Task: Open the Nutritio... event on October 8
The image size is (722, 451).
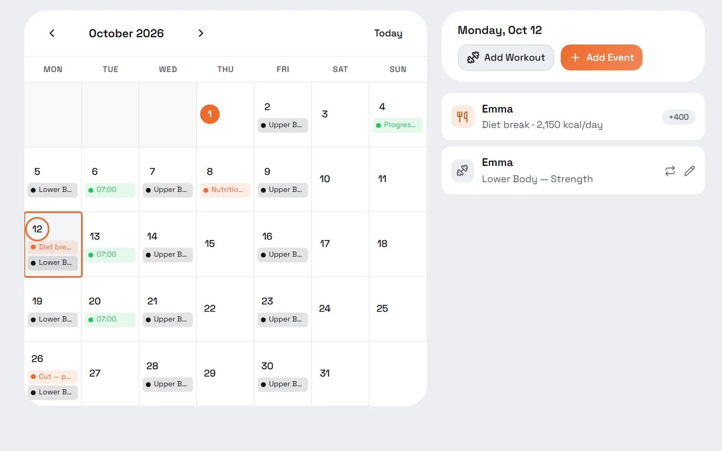Action: [225, 190]
